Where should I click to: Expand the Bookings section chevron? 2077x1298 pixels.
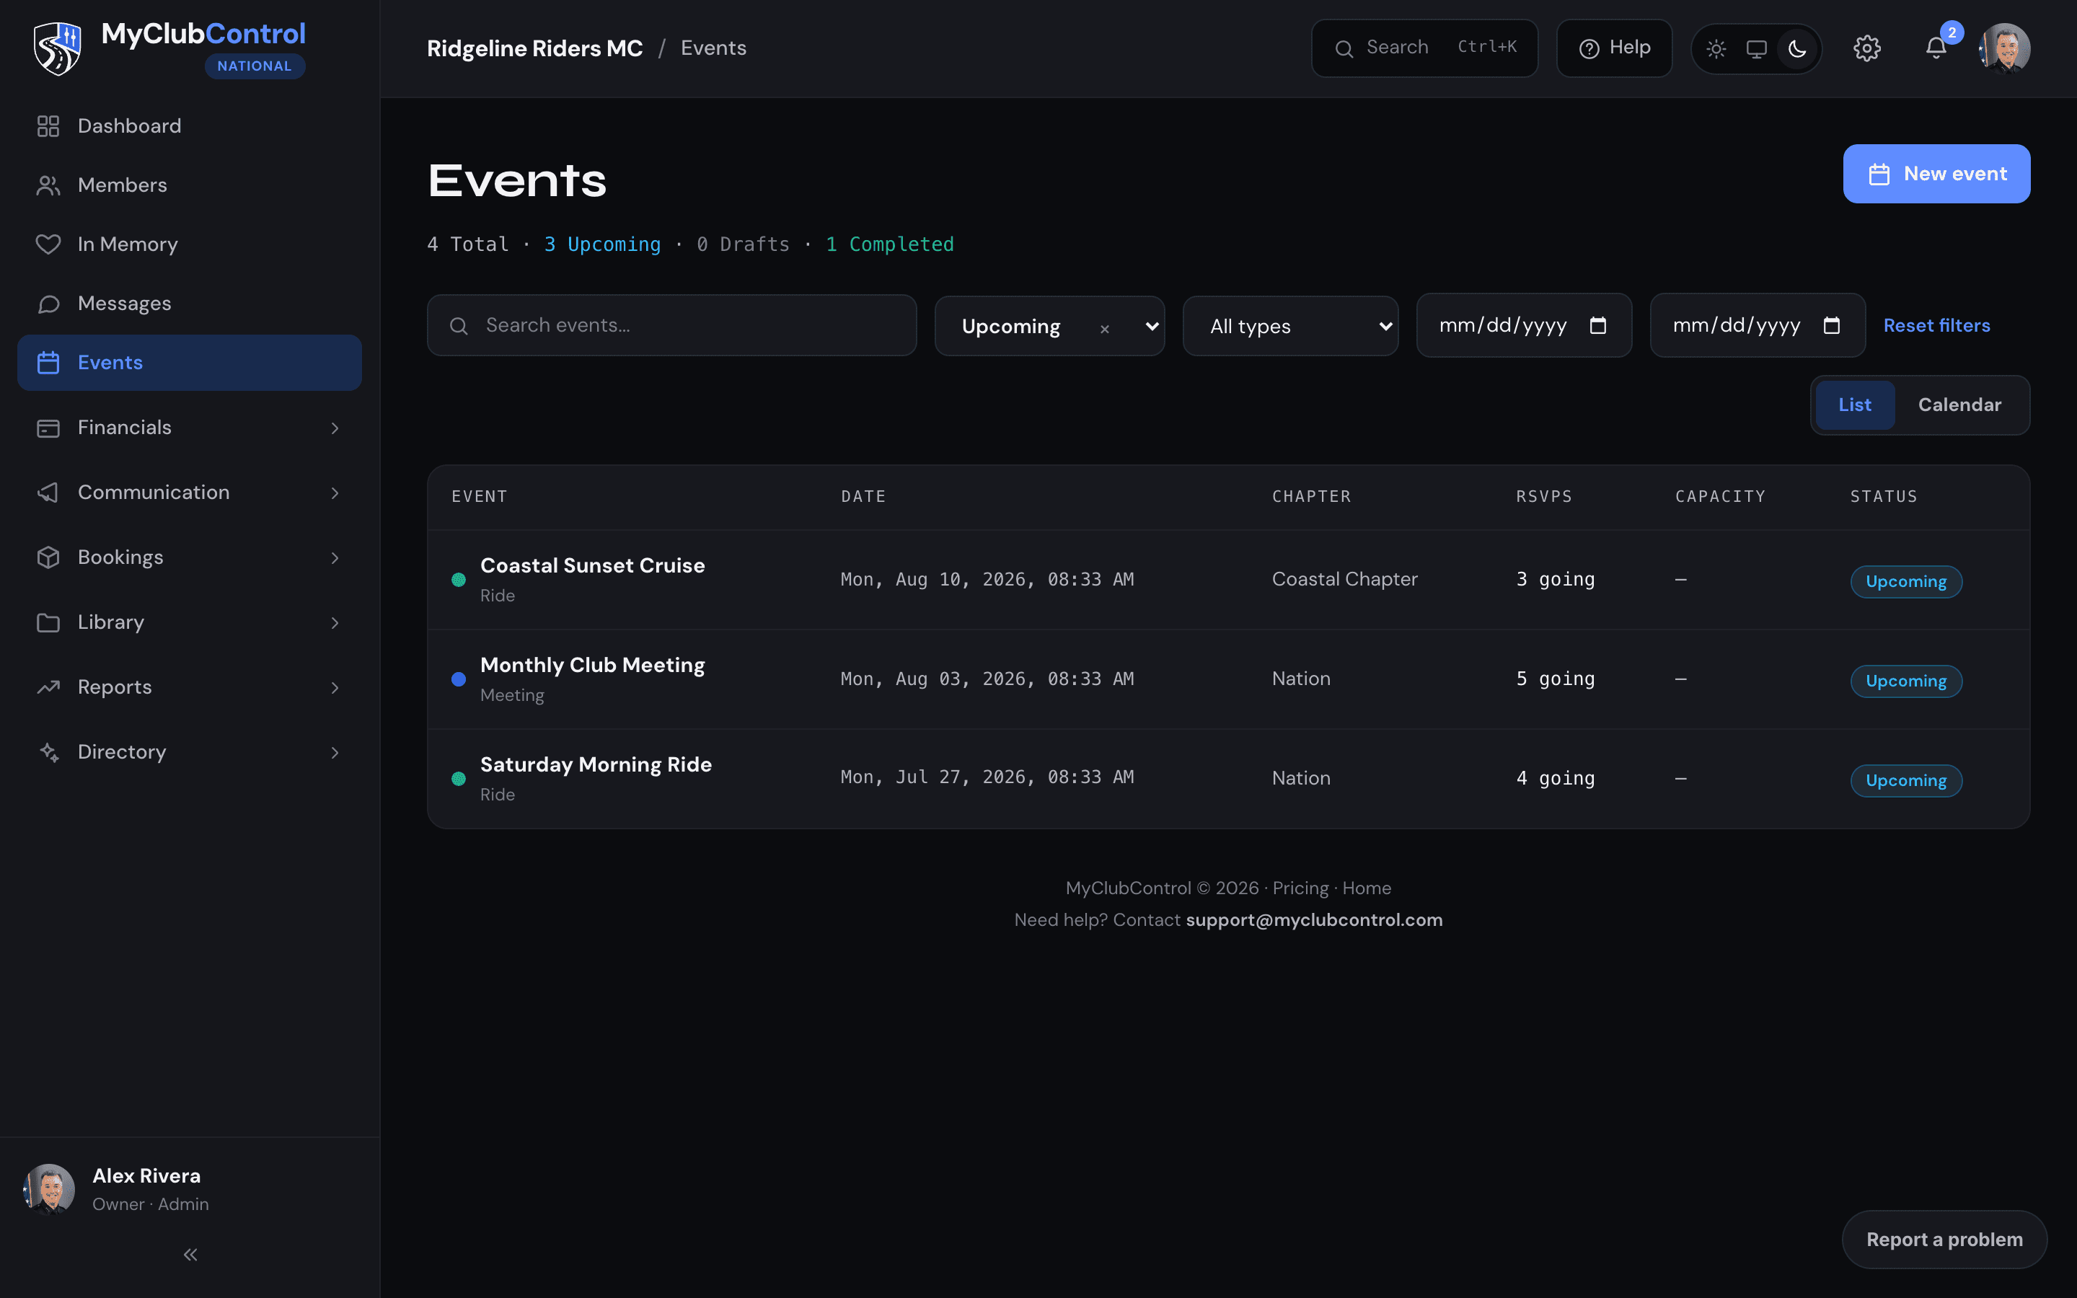pos(335,558)
